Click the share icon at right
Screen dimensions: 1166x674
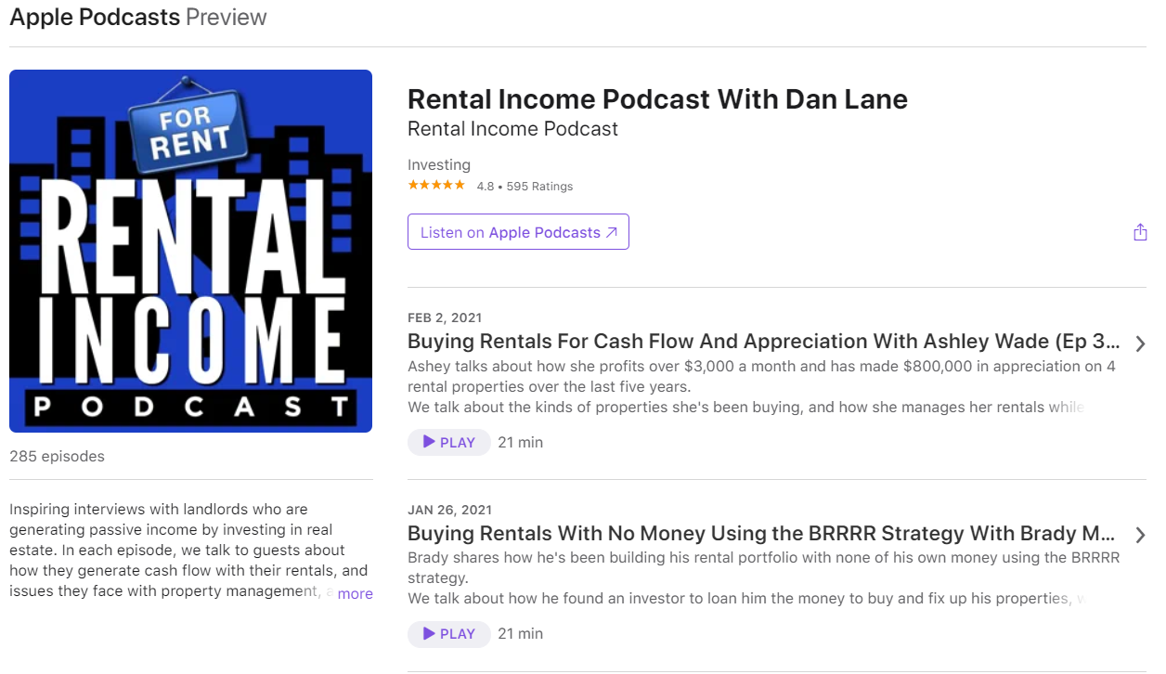click(x=1140, y=232)
